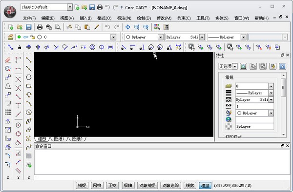Toggle the 模型 button in the status bar

pyautogui.click(x=205, y=186)
